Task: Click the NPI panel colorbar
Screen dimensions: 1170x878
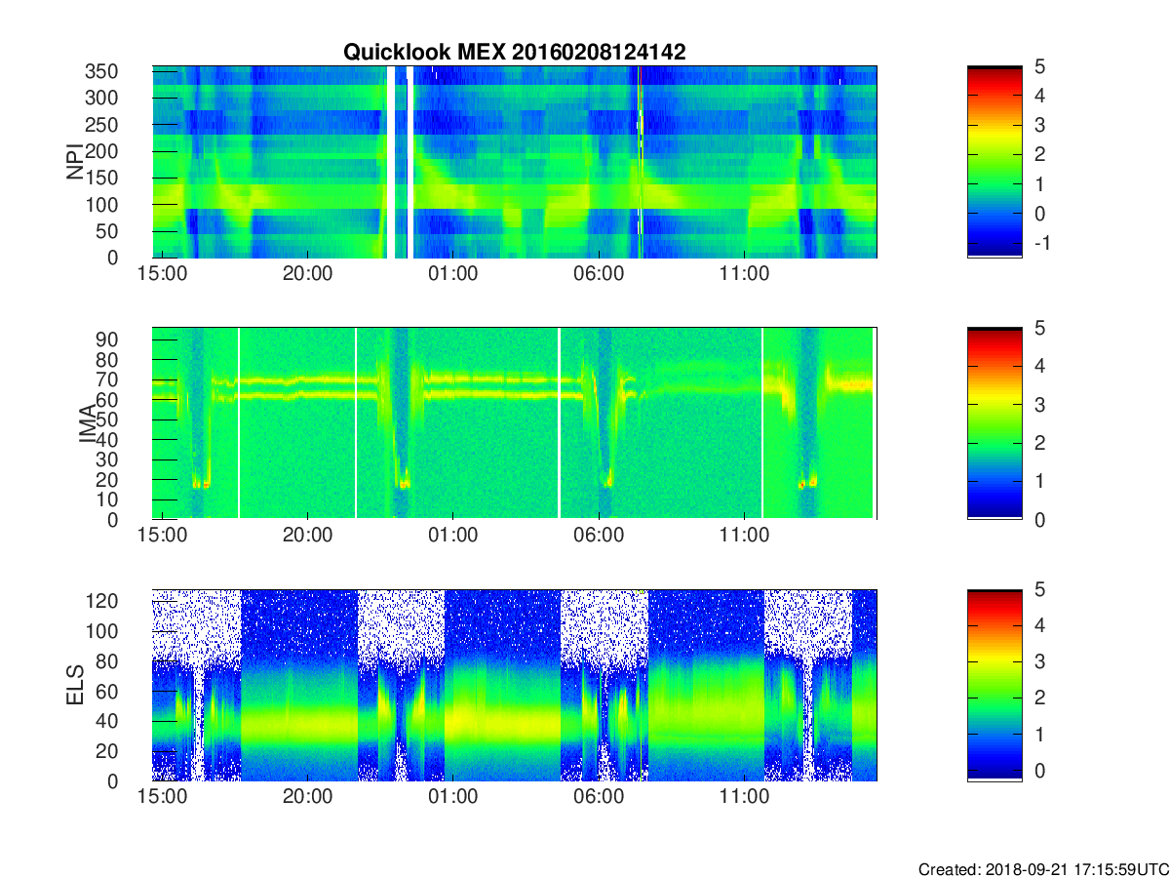Action: click(x=994, y=162)
